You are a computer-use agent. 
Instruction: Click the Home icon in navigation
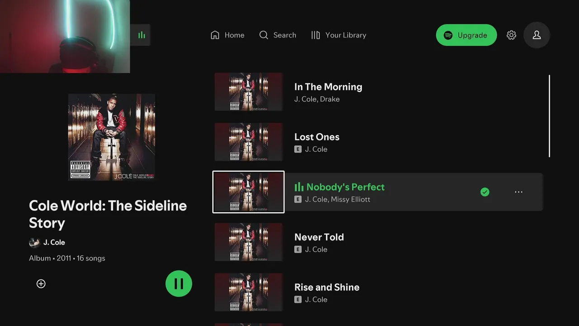[215, 35]
